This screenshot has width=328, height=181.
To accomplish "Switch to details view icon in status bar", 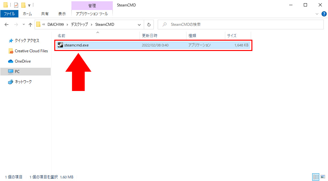I will (x=316, y=177).
